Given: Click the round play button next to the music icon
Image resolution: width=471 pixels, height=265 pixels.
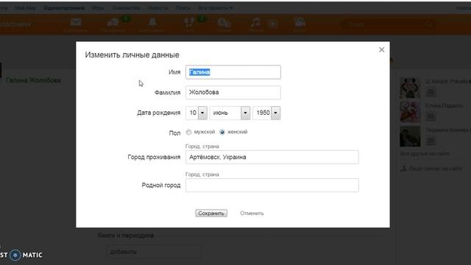Looking at the screenshot, I should (273, 24).
